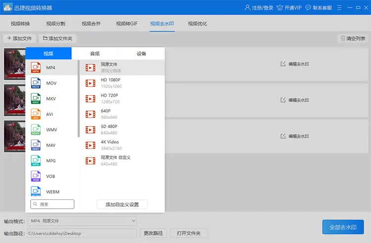Click the 打开文件夹 button
Viewport: 371px width, 243px height.
[x=188, y=233]
